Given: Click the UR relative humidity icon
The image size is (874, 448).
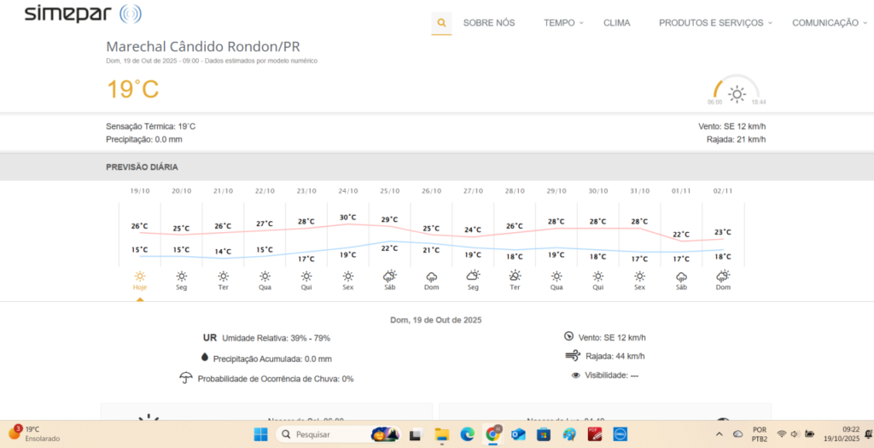Looking at the screenshot, I should 210,338.
